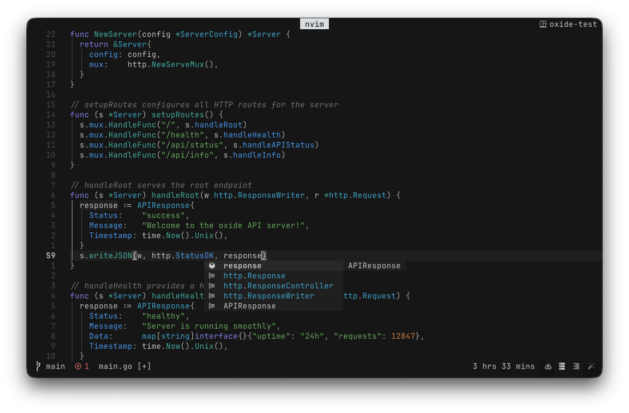The height and width of the screenshot is (413, 629).
Task: Click the 'setupRoutes configures all HTTP routes' comment
Action: (x=204, y=104)
